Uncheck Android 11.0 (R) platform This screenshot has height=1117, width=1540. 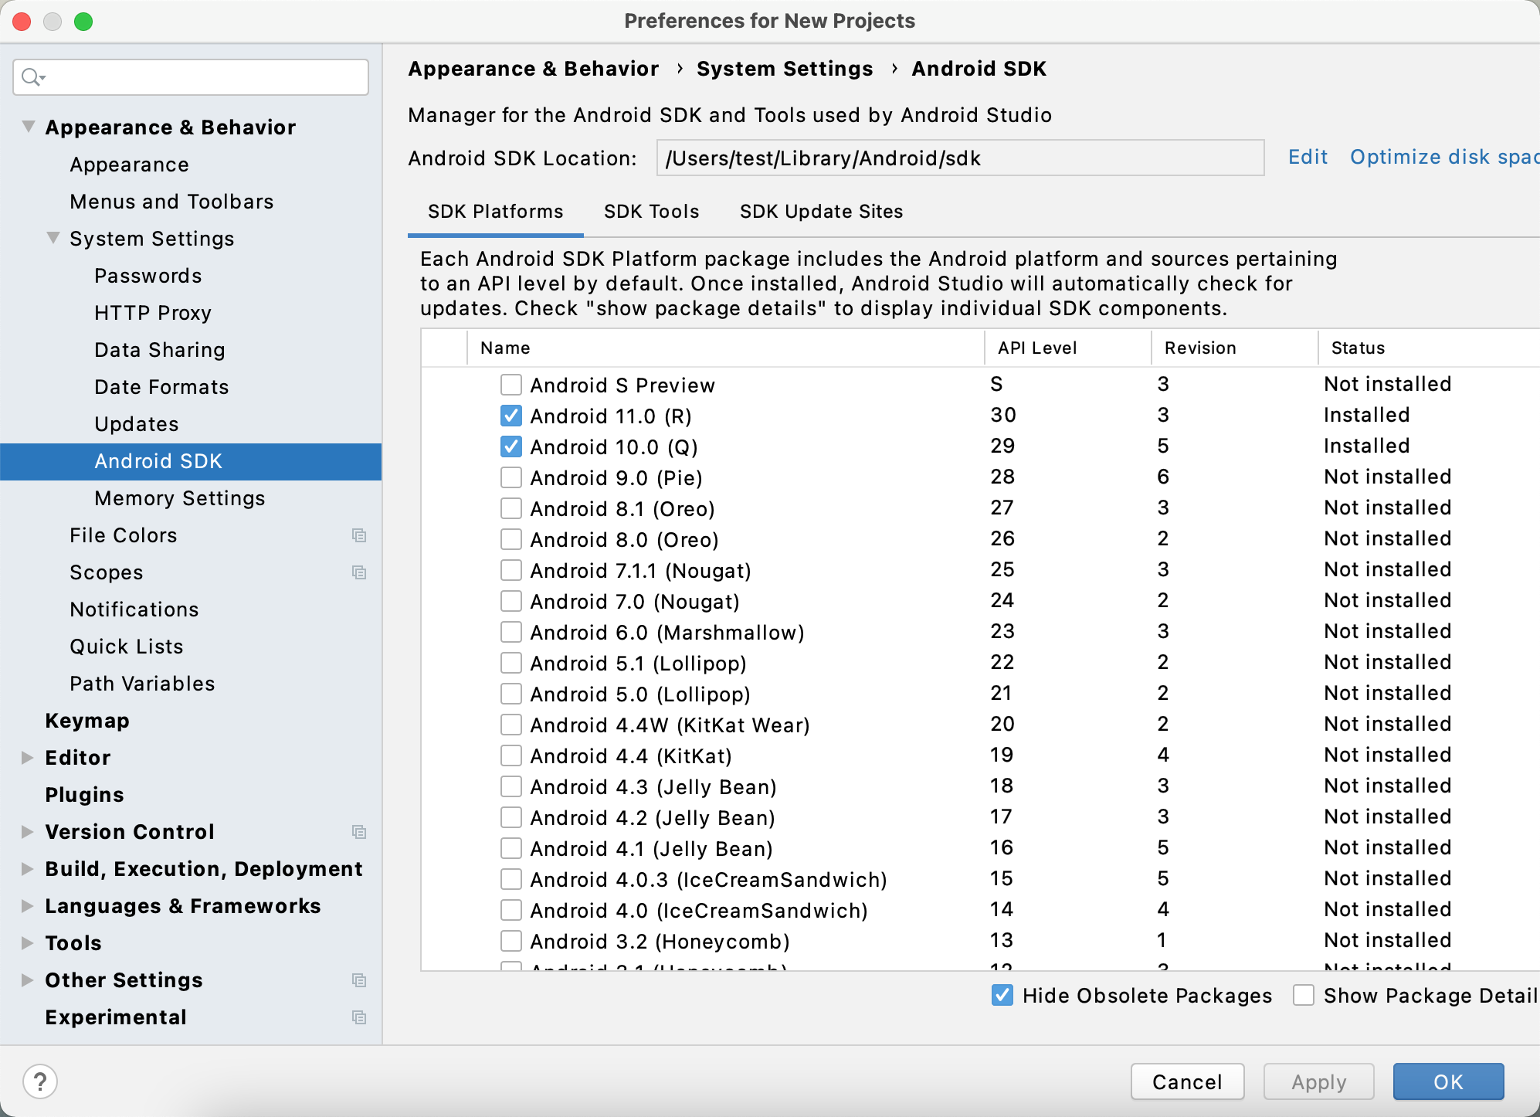pyautogui.click(x=511, y=415)
